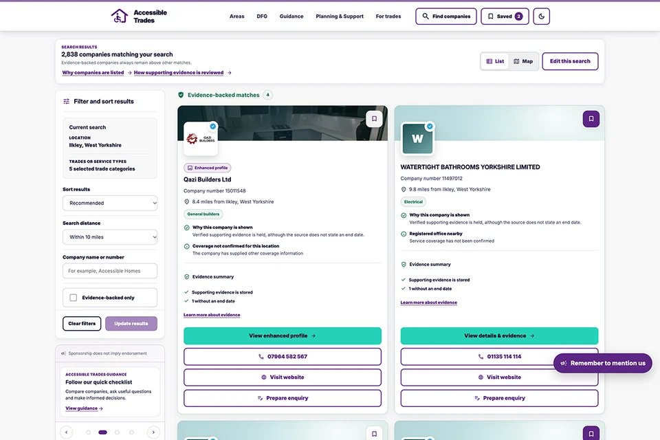The height and width of the screenshot is (440, 660).
Task: Open For trades navigation item
Action: point(388,16)
